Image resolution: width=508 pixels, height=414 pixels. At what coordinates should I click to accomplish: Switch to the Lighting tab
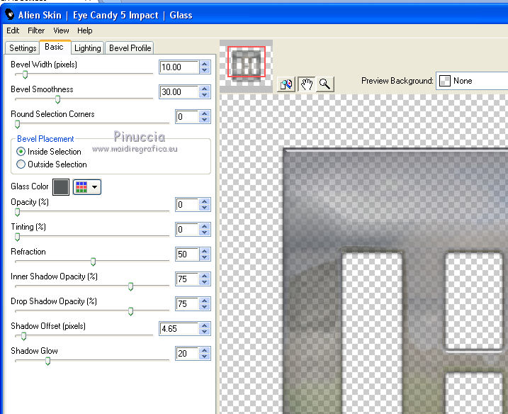pos(87,48)
